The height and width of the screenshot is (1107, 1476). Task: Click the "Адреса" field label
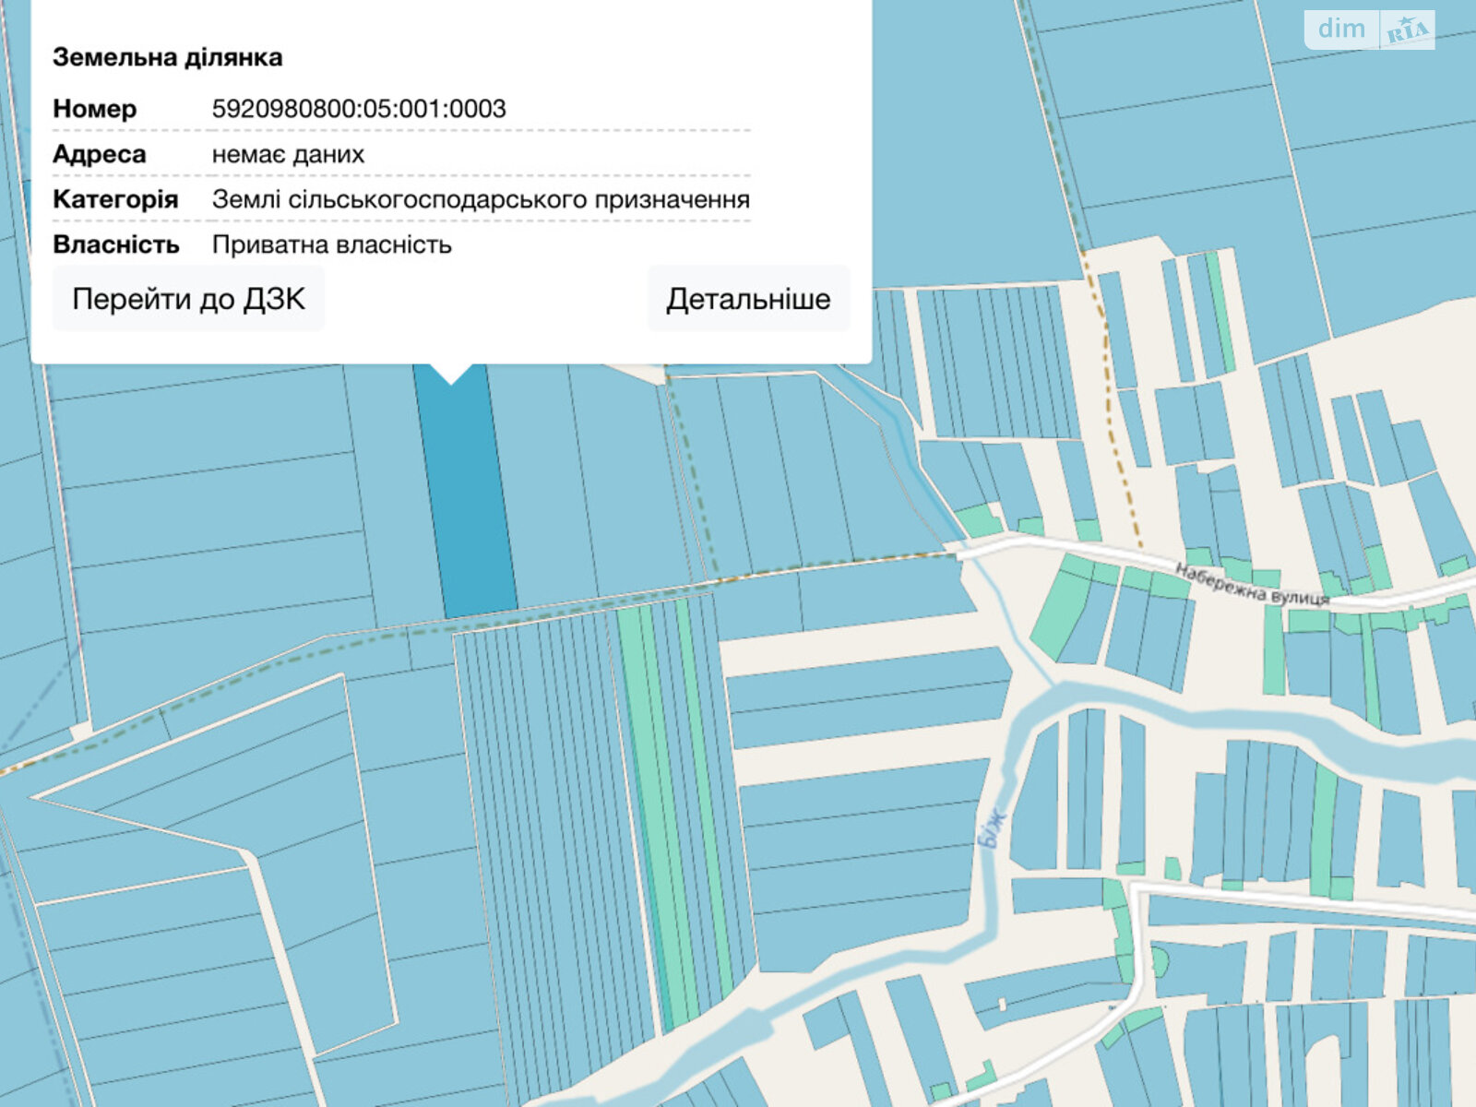(x=99, y=154)
